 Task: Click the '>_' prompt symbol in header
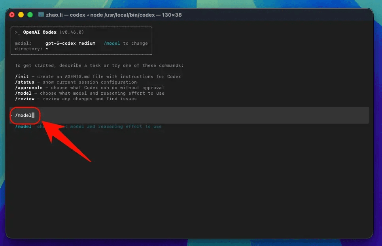17,32
